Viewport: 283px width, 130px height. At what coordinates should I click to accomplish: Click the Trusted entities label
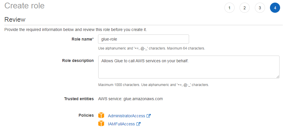pyautogui.click(x=79, y=99)
